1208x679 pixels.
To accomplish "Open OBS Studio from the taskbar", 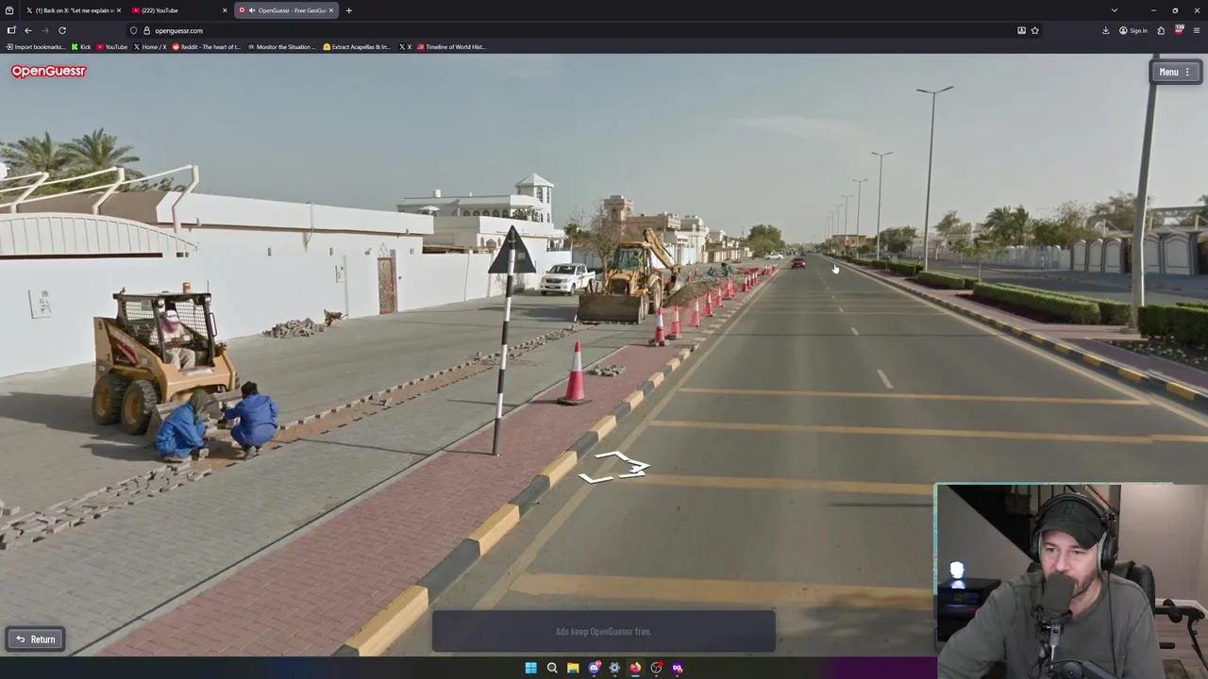I will (656, 668).
